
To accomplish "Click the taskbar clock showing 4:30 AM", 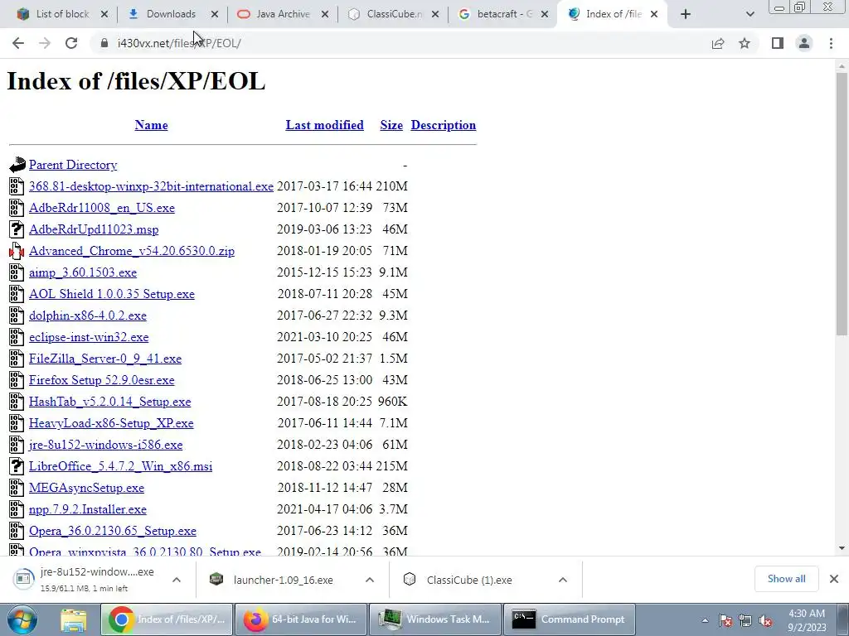I will (807, 620).
